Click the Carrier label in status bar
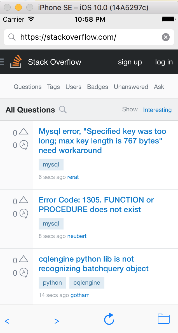The height and width of the screenshot is (333, 178). pos(14,19)
